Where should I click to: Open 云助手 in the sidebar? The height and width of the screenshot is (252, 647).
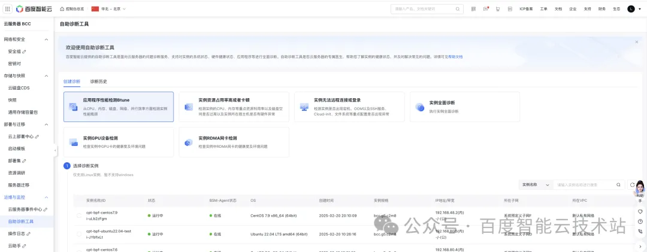[17, 246]
